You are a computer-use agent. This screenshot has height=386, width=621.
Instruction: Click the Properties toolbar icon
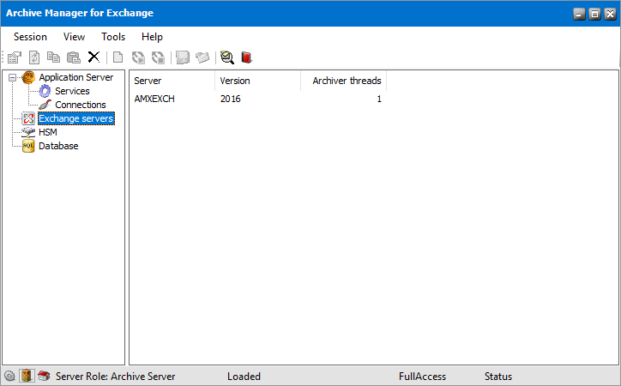click(x=15, y=57)
